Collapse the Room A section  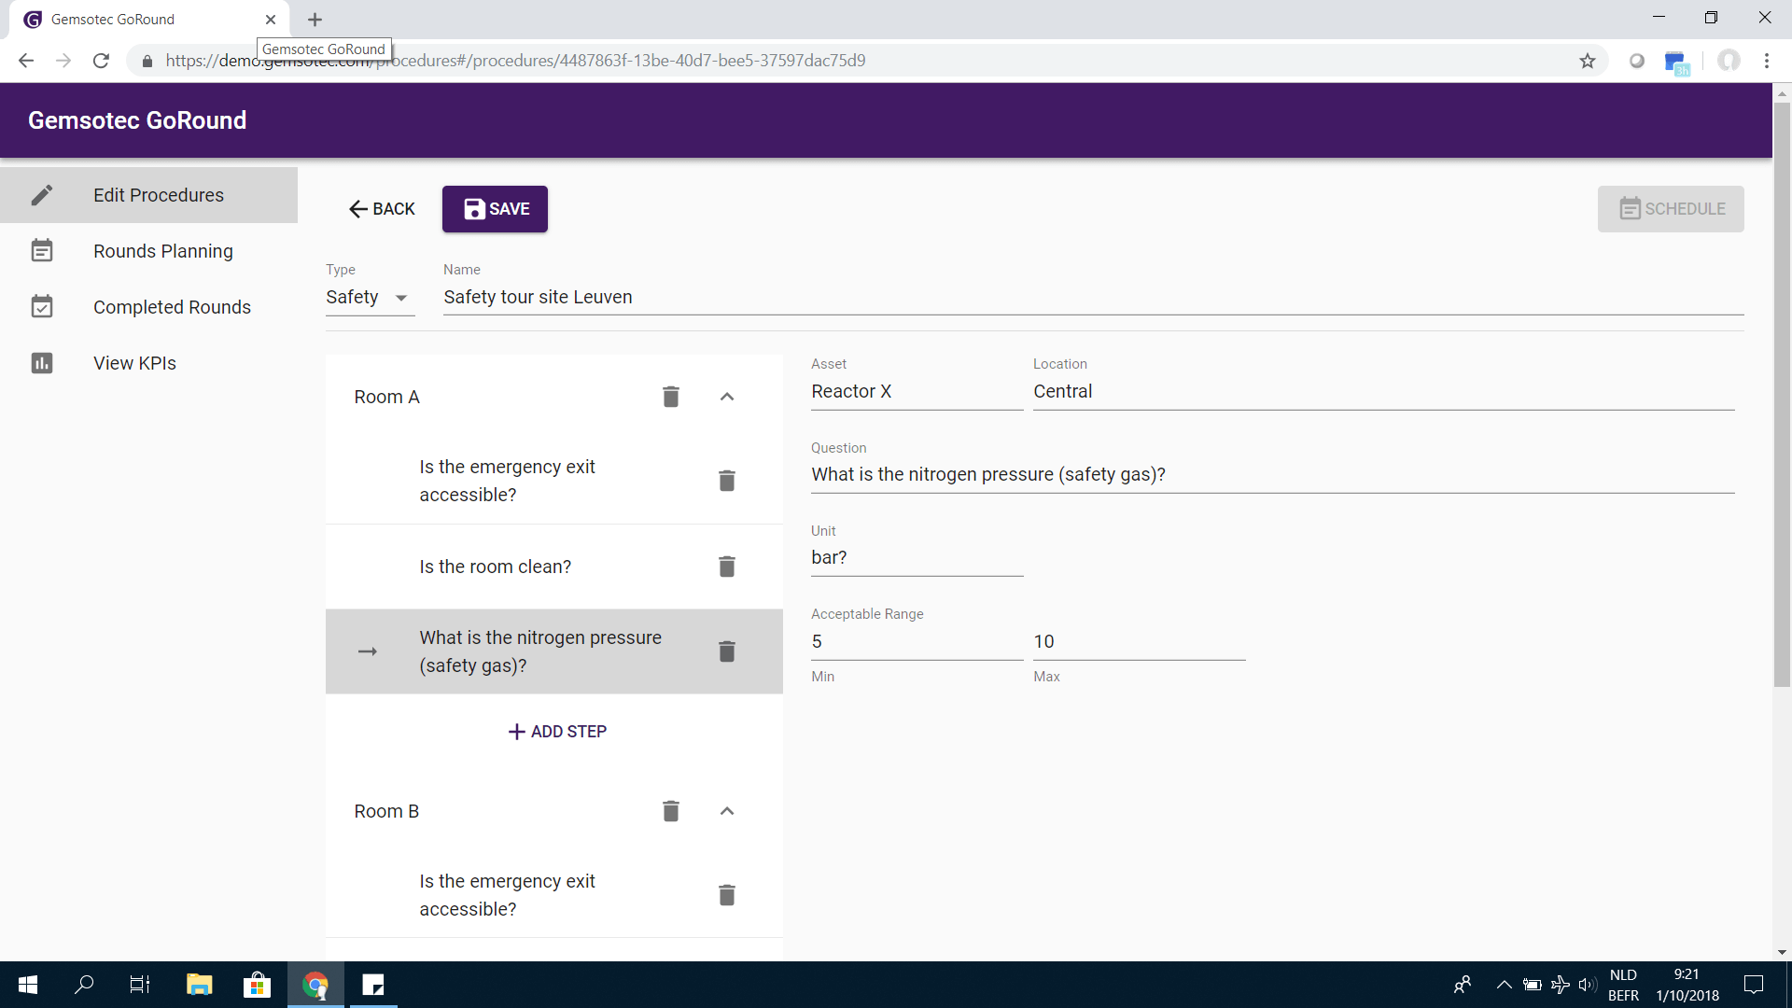click(727, 397)
